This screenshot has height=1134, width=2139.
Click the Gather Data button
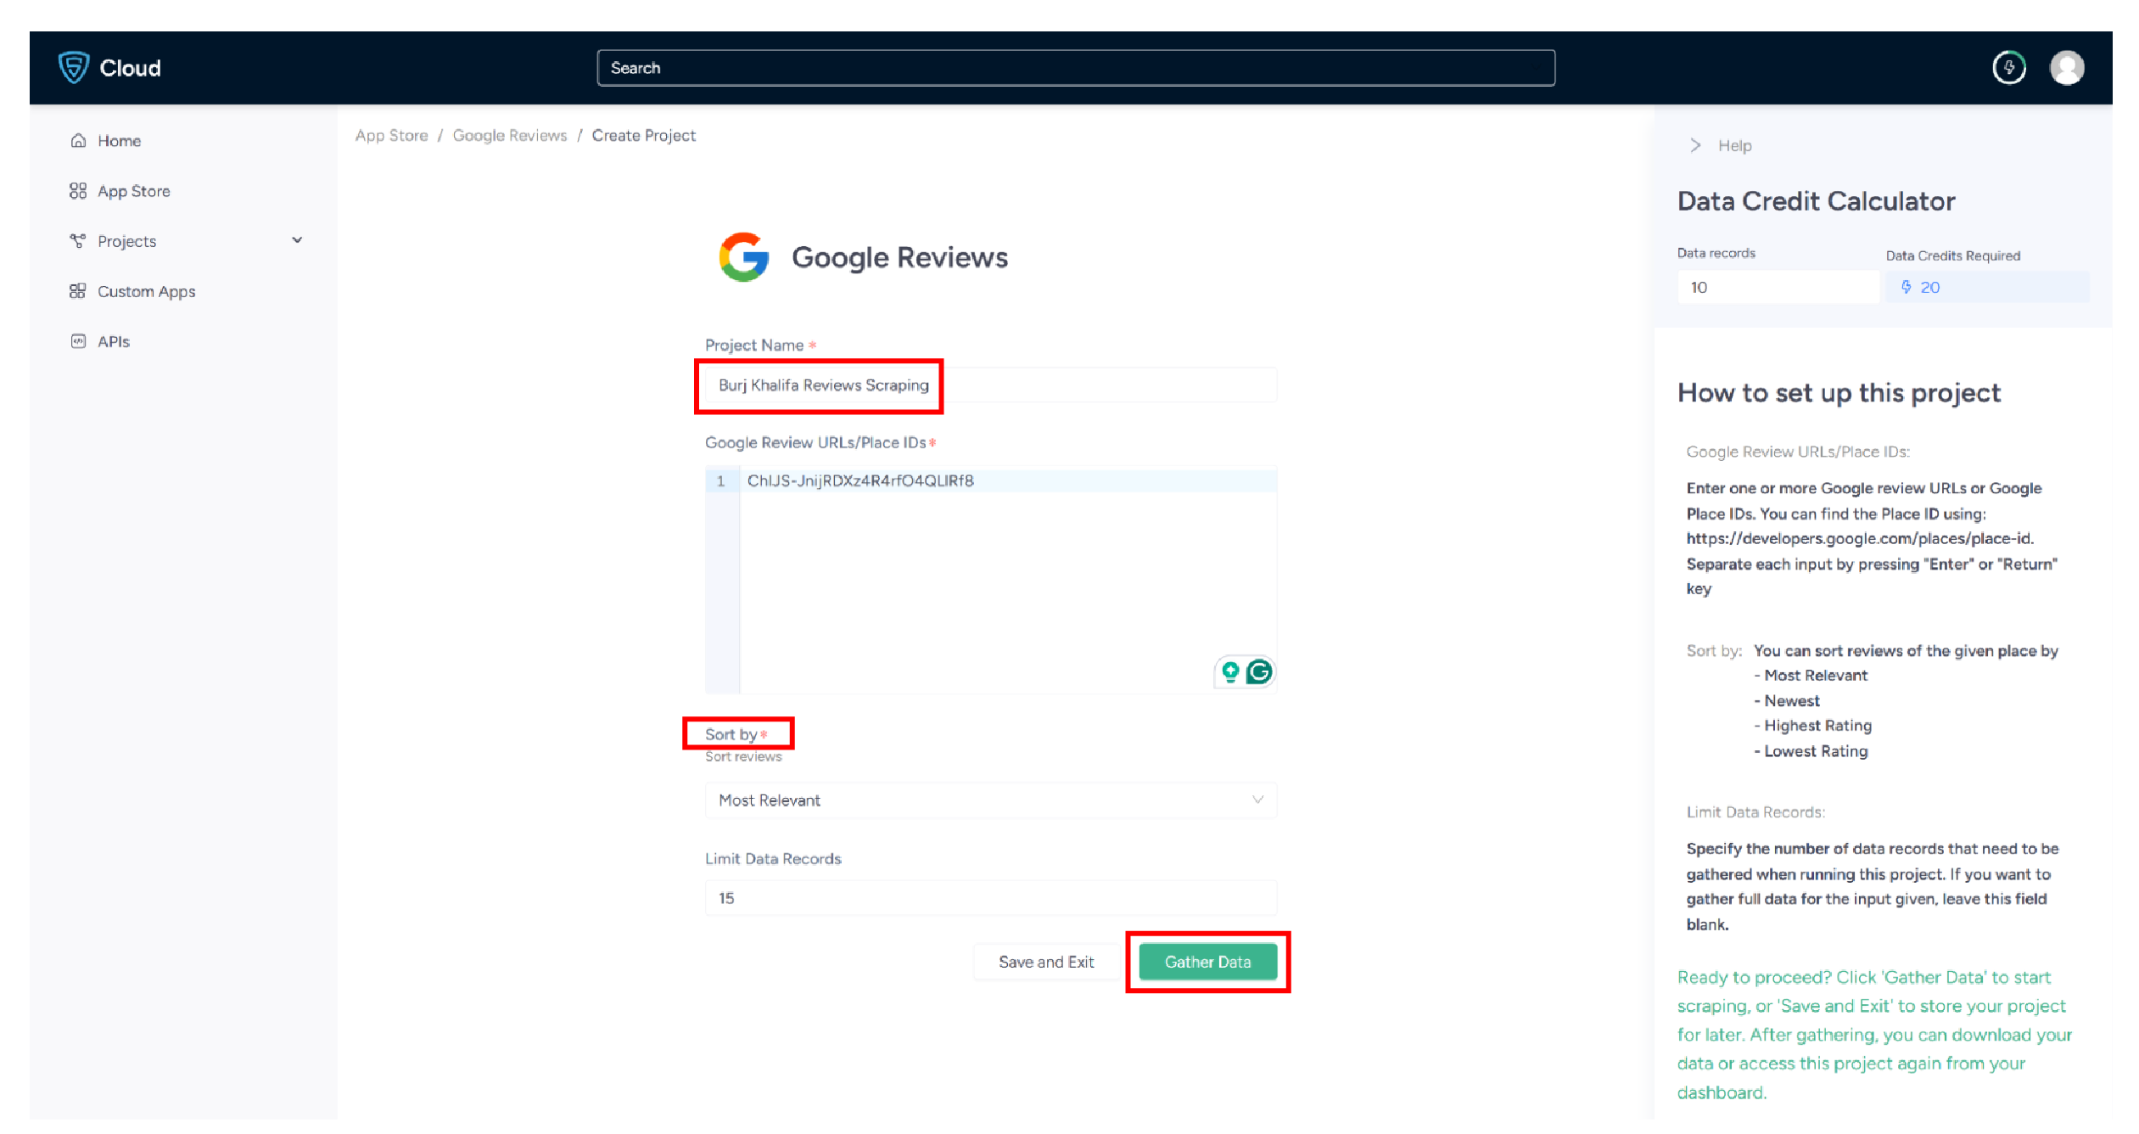tap(1207, 962)
